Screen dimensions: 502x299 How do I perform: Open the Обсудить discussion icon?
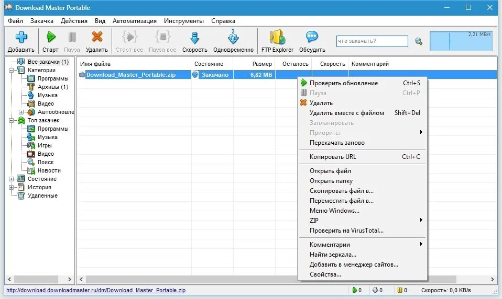point(312,37)
